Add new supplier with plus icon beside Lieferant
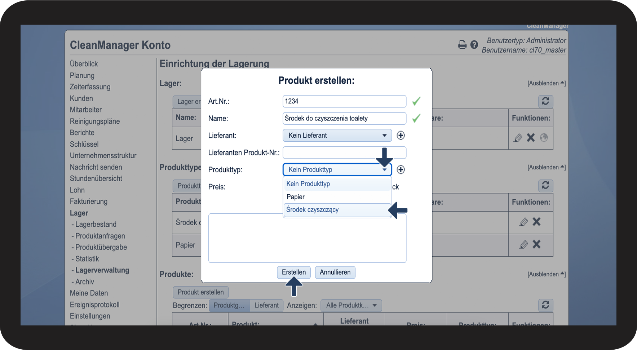Image resolution: width=637 pixels, height=350 pixels. pos(401,136)
